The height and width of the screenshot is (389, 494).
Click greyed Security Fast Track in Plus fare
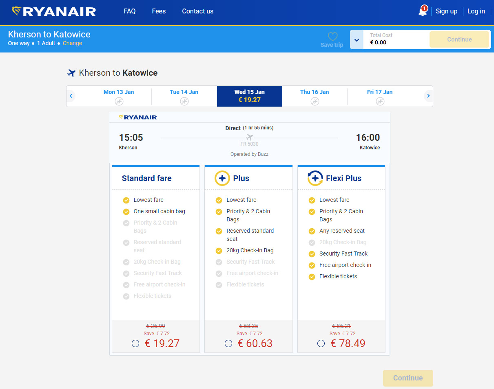[250, 262]
